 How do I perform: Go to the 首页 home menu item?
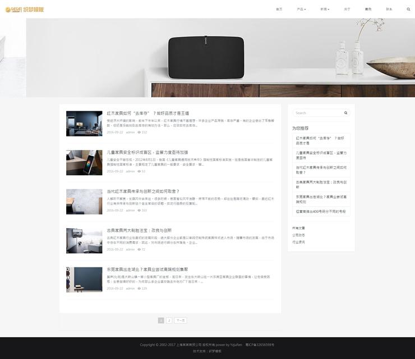[279, 10]
